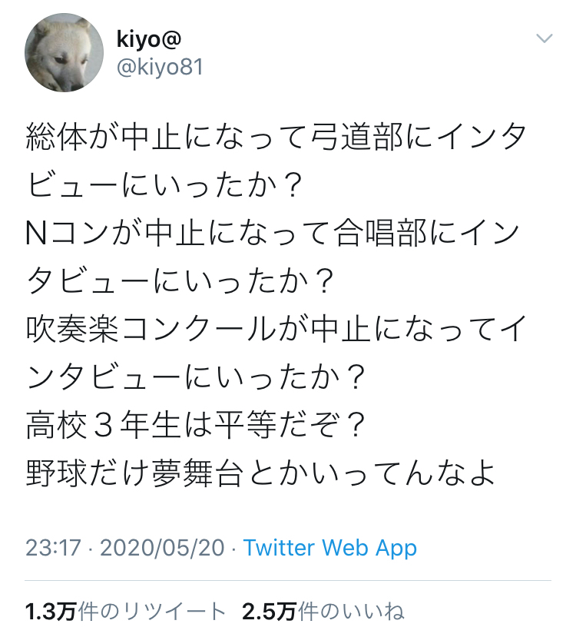Image resolution: width=576 pixels, height=637 pixels.
Task: Expand the tweet options chevron
Action: pos(544,38)
